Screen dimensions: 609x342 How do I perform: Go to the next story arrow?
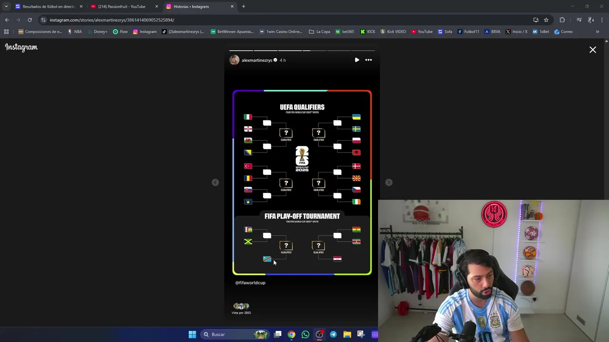point(389,182)
